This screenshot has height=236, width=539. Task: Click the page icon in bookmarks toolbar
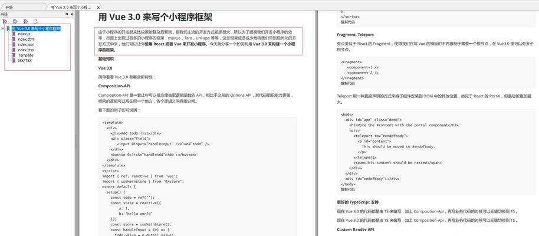(x=35, y=21)
